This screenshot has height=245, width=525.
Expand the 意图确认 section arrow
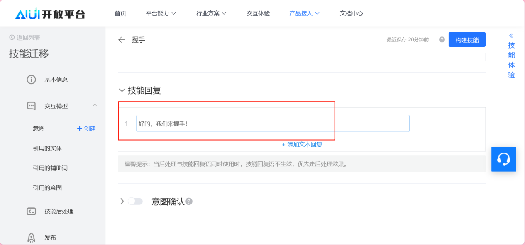(122, 201)
